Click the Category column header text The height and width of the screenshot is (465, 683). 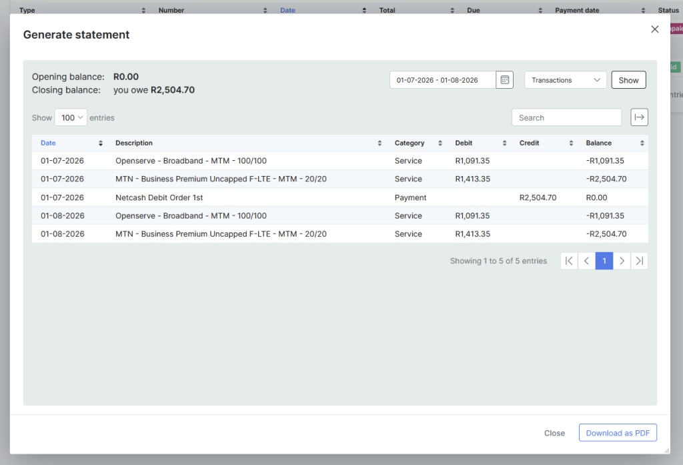tap(410, 143)
